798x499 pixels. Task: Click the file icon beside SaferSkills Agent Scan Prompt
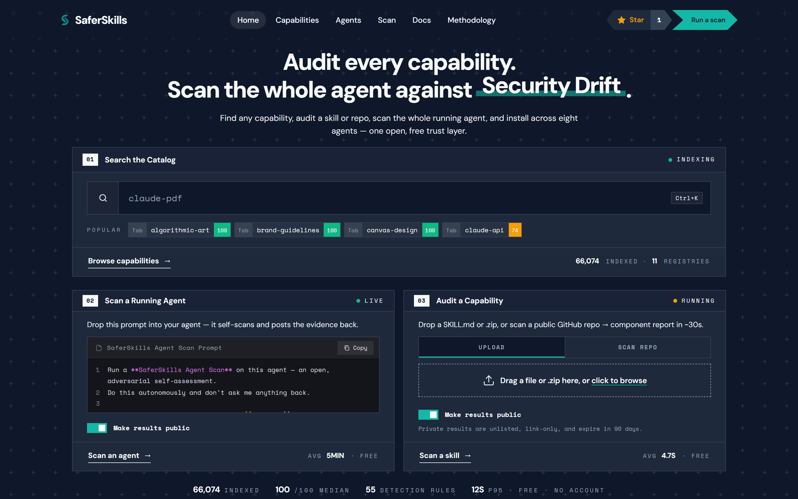99,348
